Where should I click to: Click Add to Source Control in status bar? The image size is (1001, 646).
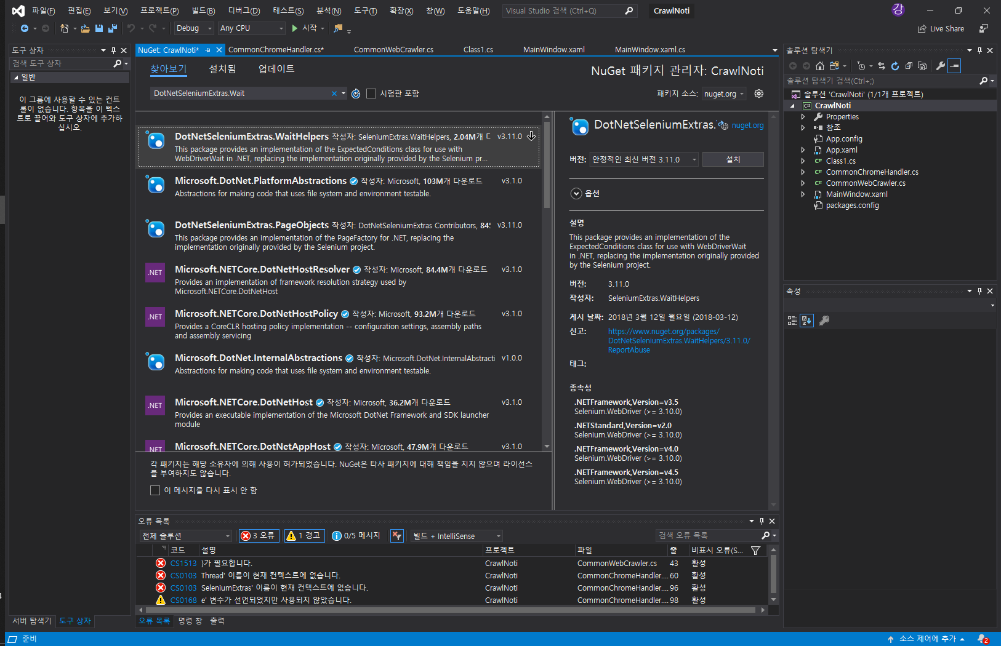(x=927, y=639)
